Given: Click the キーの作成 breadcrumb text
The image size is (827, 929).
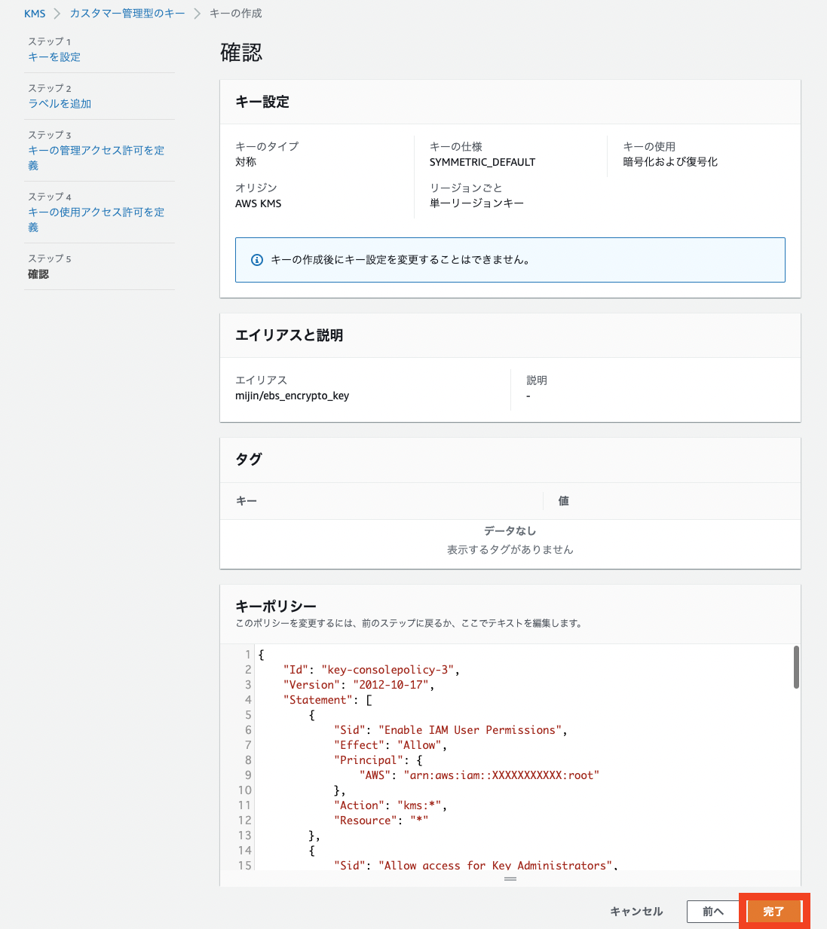Looking at the screenshot, I should [x=236, y=14].
